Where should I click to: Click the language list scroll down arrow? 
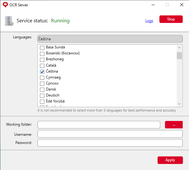tap(179, 104)
